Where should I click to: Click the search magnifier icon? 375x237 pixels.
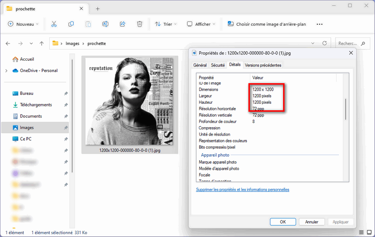(x=363, y=43)
